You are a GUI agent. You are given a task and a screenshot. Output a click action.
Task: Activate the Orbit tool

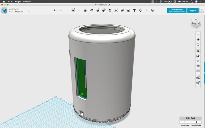coord(198,40)
